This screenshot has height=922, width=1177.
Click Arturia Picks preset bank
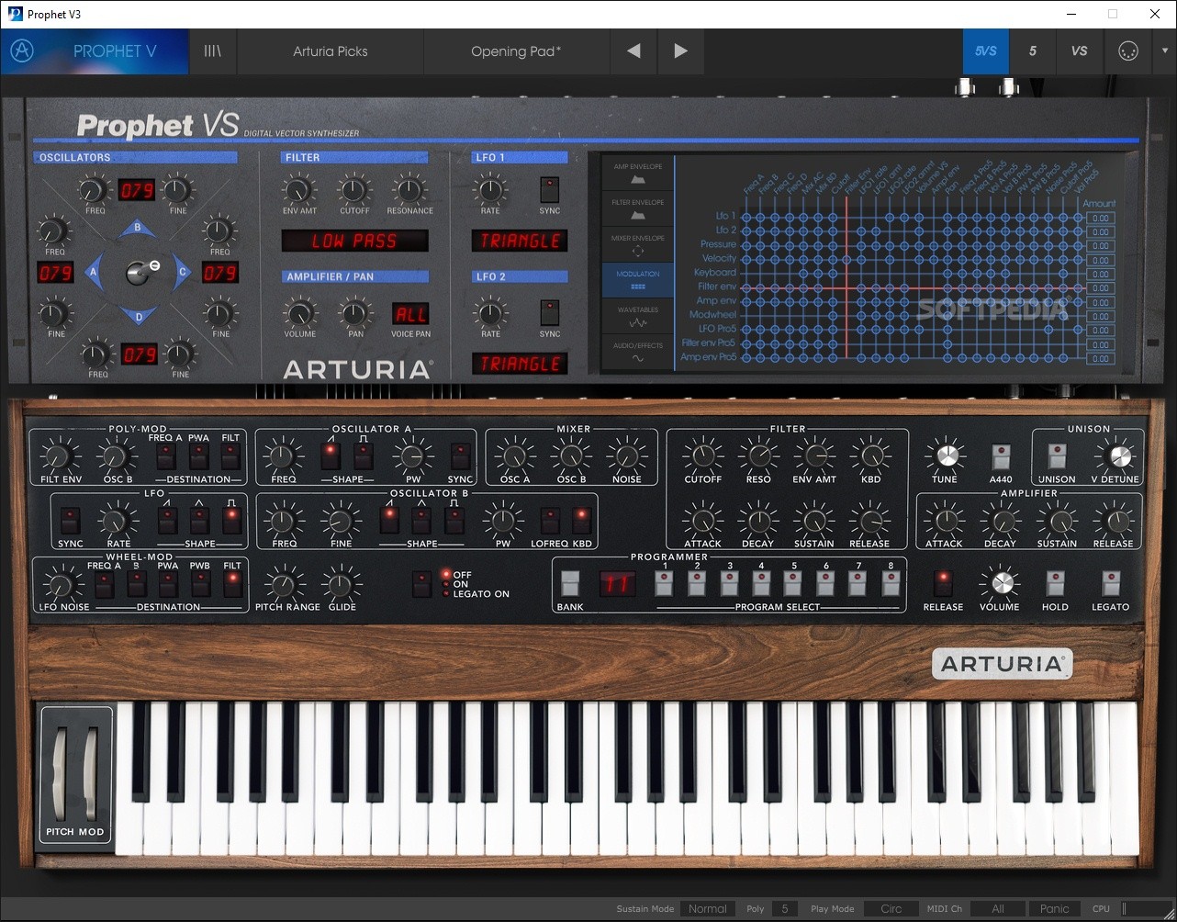tap(331, 51)
